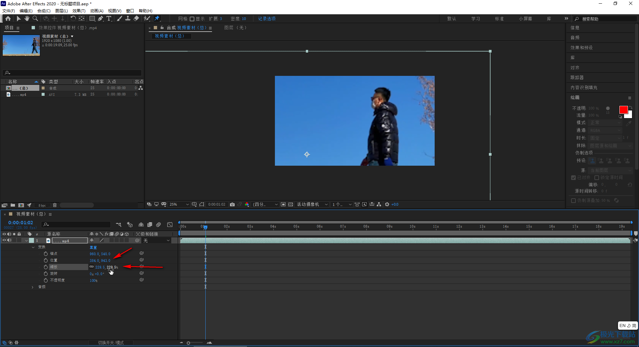
Task: Select the Brush tool
Action: click(x=119, y=19)
